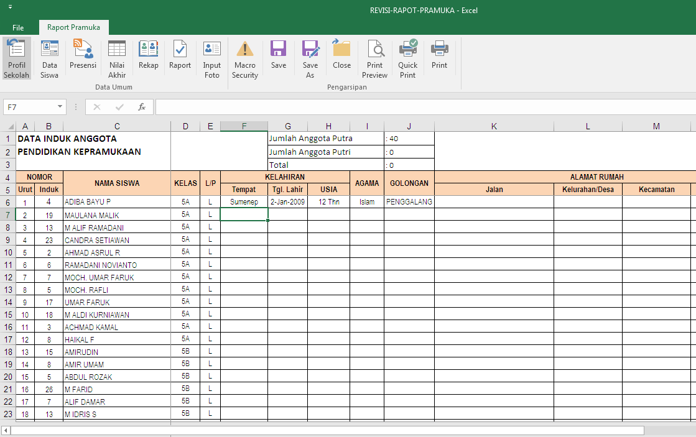Viewport: 696px width, 437px height.
Task: Click the horizontal scrollbar at the bottom
Action: [323, 430]
